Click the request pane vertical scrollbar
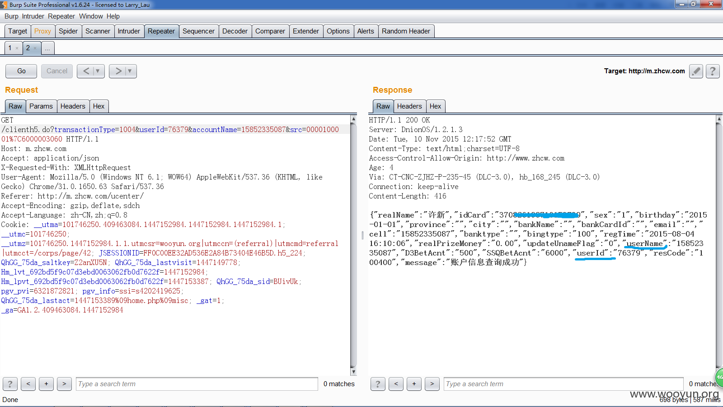The image size is (723, 407). pos(353,244)
